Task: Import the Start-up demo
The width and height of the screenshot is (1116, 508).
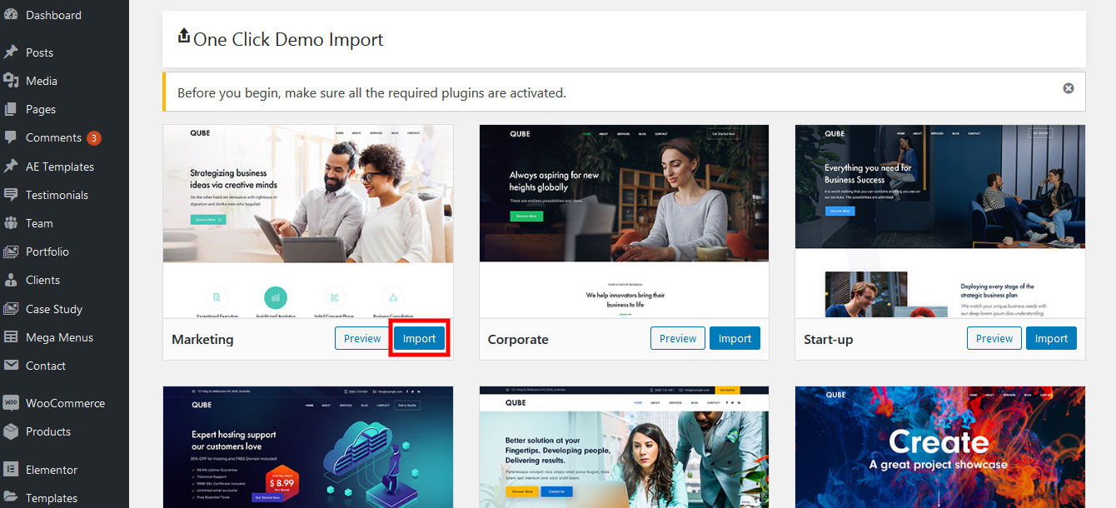Action: [1051, 339]
